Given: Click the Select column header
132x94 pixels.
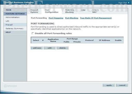Looking at the screenshot, I should coord(36,40).
